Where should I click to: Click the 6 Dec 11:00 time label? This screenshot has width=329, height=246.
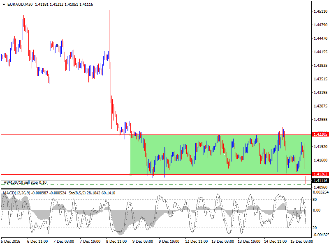coord(37,241)
